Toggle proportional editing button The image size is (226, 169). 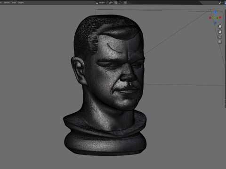tap(125, 3)
